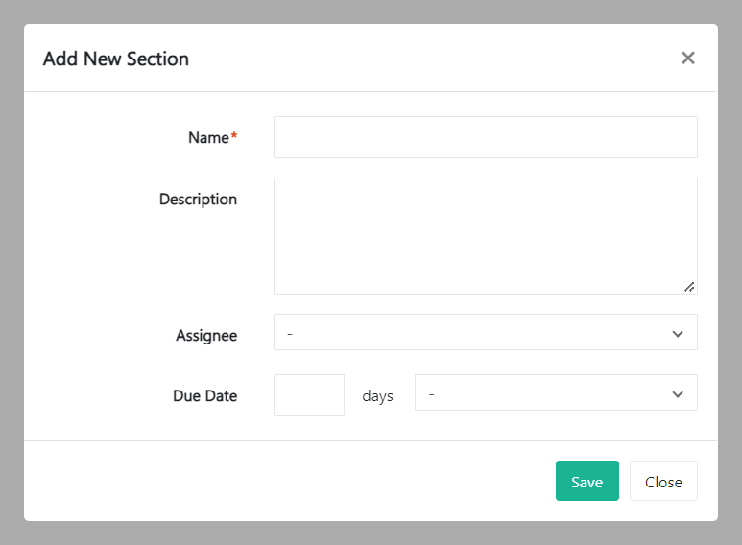Click the red required asterisk beside Name
The width and height of the screenshot is (742, 545).
pyautogui.click(x=234, y=137)
